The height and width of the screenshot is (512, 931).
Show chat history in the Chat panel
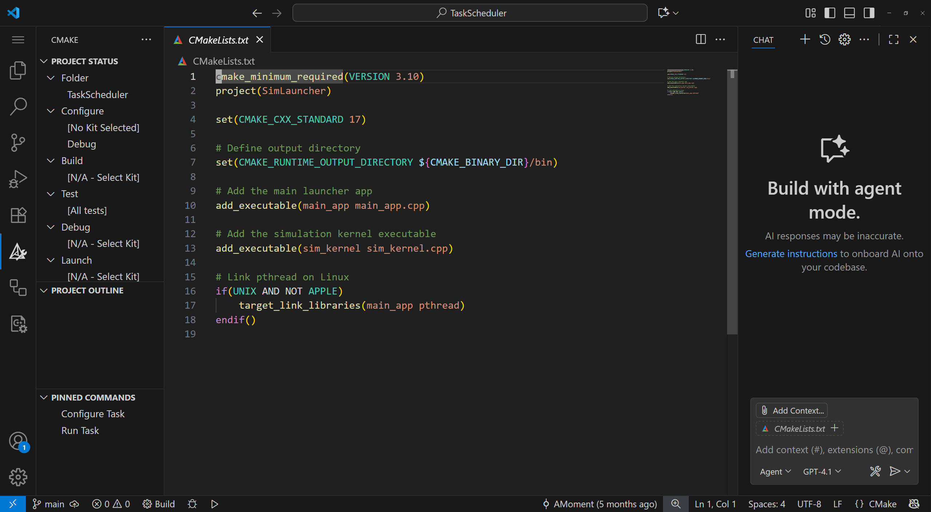pos(825,40)
